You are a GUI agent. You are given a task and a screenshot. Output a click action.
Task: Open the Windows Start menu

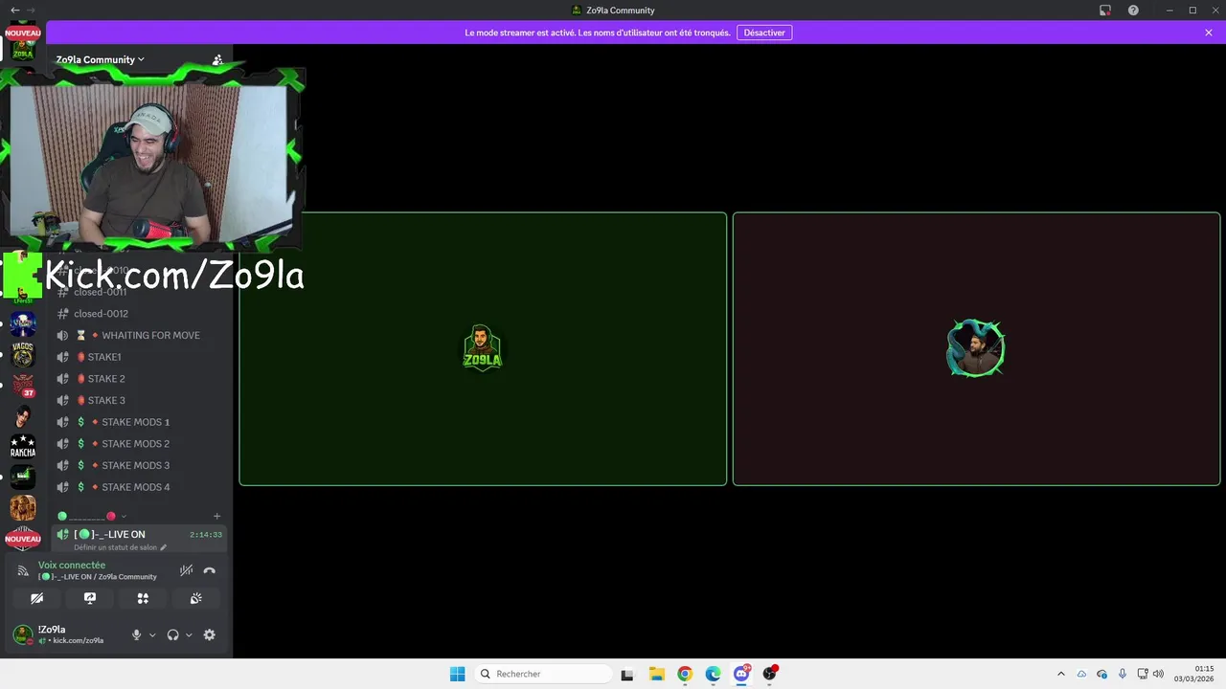click(x=458, y=674)
